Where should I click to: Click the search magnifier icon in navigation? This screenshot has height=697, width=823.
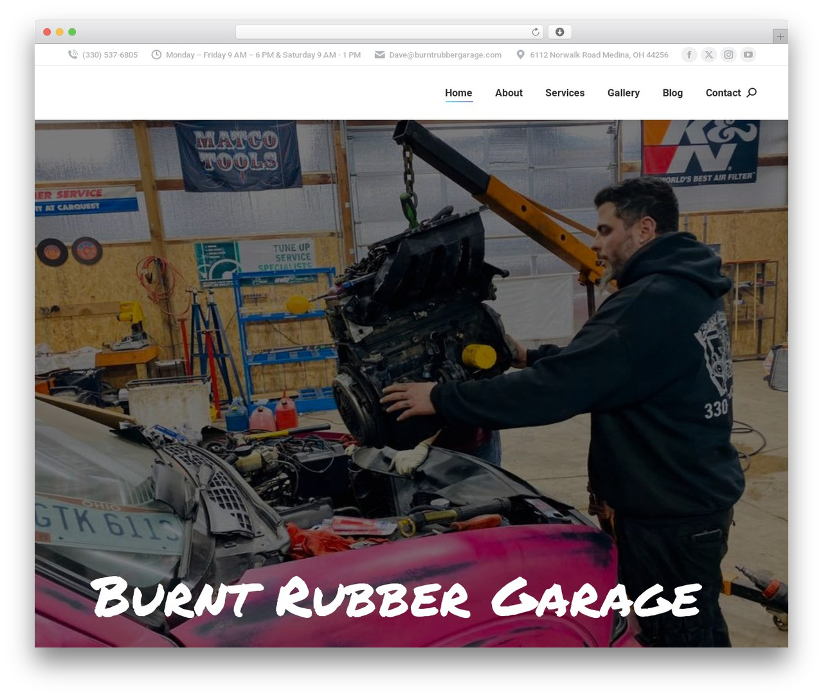752,93
